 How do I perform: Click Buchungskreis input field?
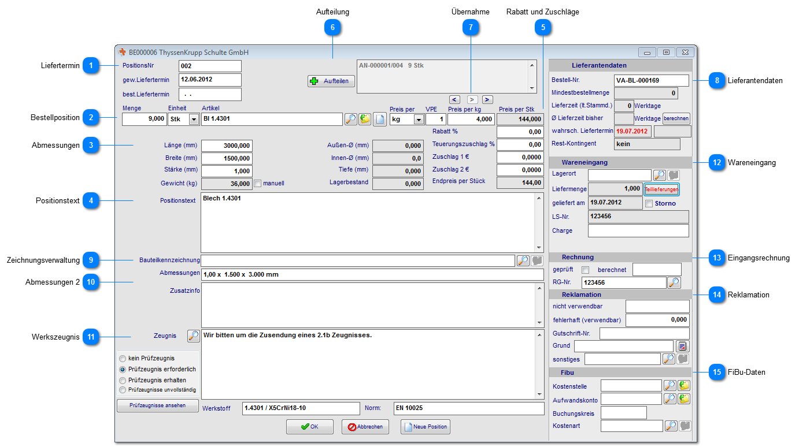(x=624, y=412)
